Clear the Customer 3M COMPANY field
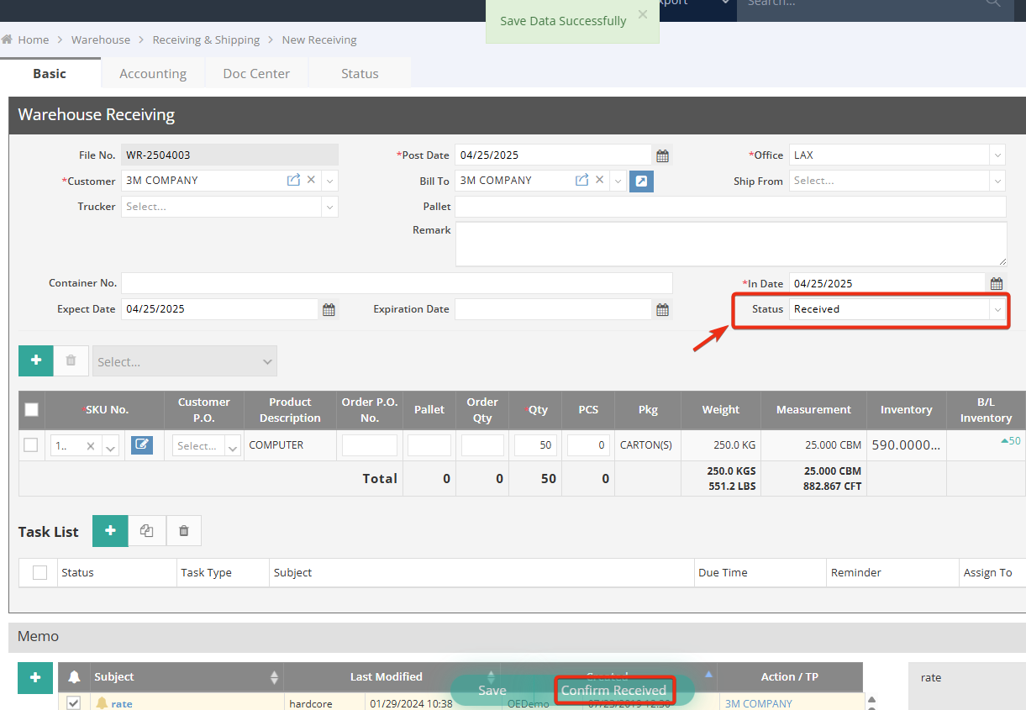Screen dimensions: 1026x710 311,180
